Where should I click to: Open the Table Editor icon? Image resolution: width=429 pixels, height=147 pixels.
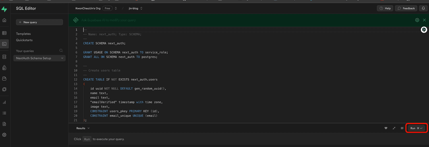4,33
